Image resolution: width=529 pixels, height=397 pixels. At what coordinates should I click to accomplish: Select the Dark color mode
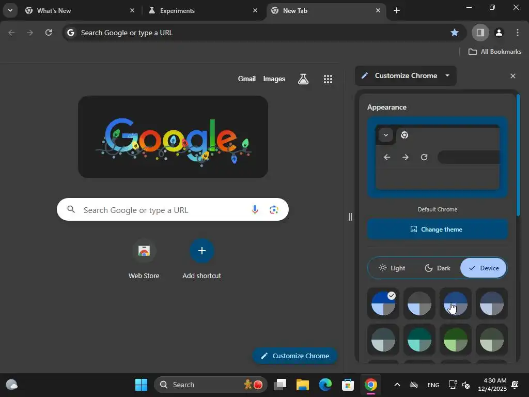pos(438,268)
